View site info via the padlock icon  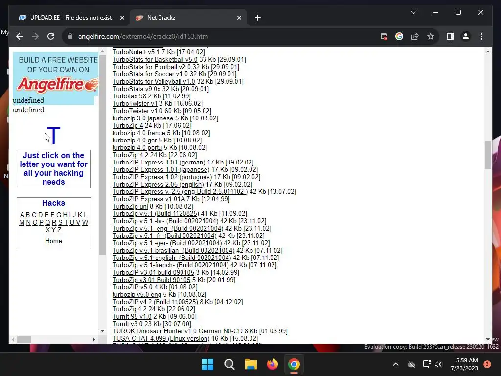coord(70,36)
